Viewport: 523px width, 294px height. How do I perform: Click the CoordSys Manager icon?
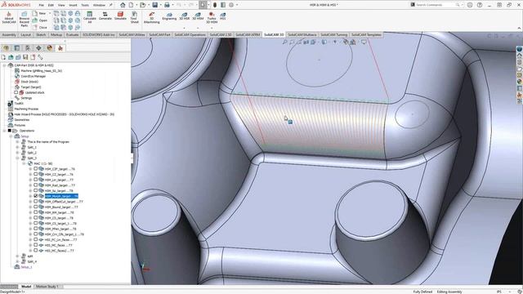(x=17, y=76)
